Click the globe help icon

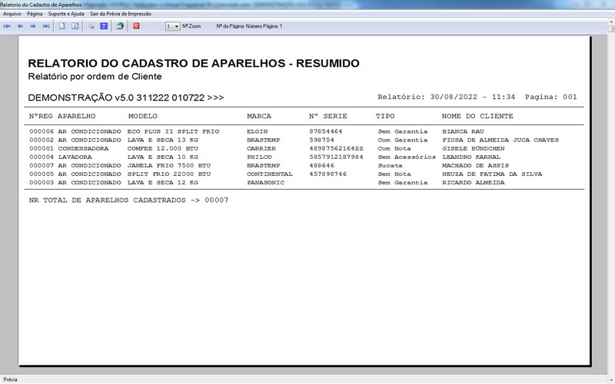[120, 26]
